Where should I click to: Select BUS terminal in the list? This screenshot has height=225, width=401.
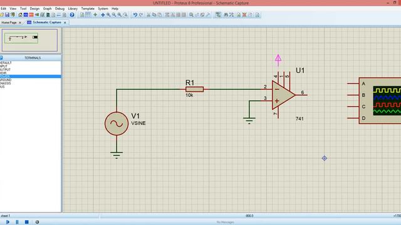coord(3,87)
